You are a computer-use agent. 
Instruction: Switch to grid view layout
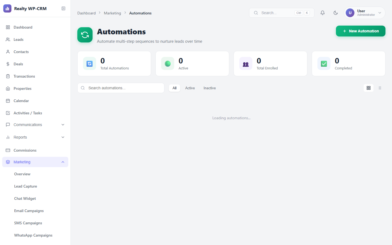click(x=369, y=88)
